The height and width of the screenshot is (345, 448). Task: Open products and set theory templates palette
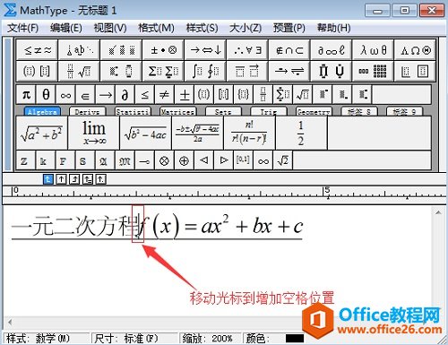click(332, 71)
